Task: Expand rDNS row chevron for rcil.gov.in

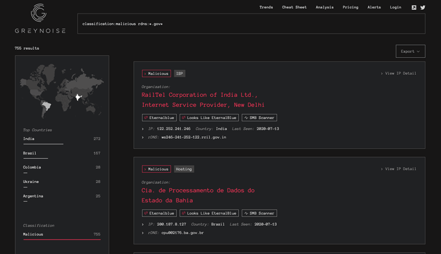Action: point(143,138)
